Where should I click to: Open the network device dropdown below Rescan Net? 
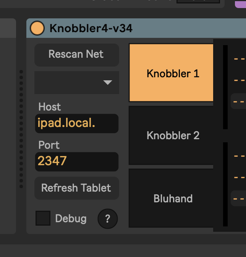(77, 82)
